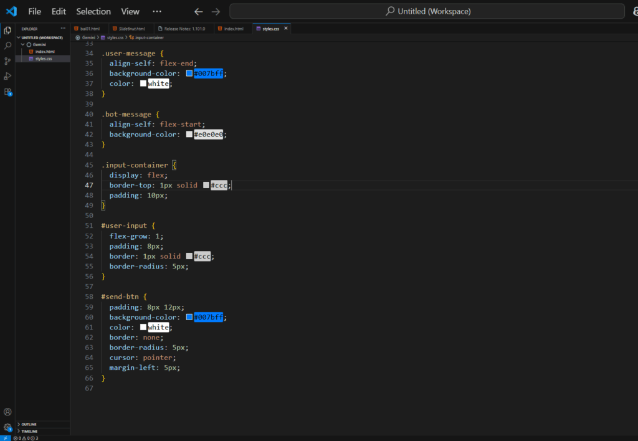The height and width of the screenshot is (441, 638).
Task: Open the Extensions view icon
Action: [7, 92]
